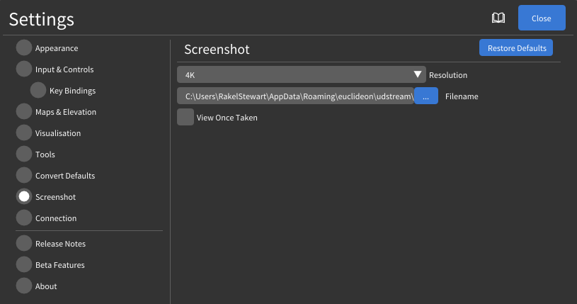The width and height of the screenshot is (577, 304).
Task: Click Restore Defaults button
Action: coord(515,48)
